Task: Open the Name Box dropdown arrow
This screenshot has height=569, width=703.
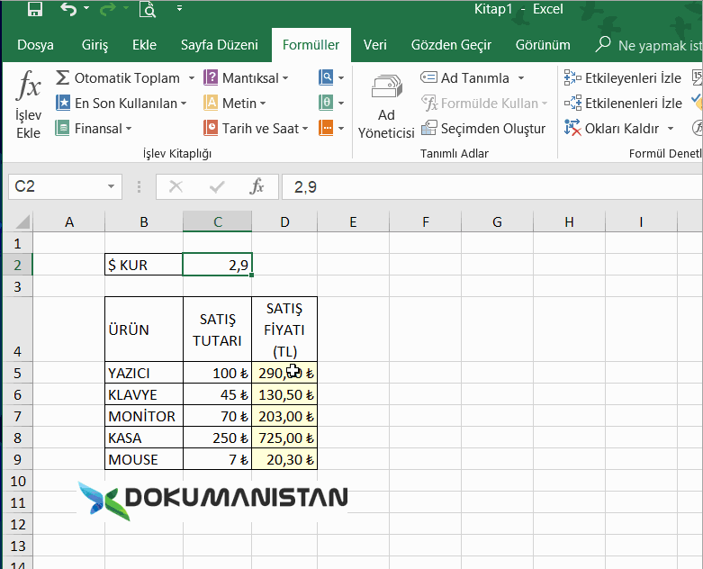Action: tap(112, 186)
